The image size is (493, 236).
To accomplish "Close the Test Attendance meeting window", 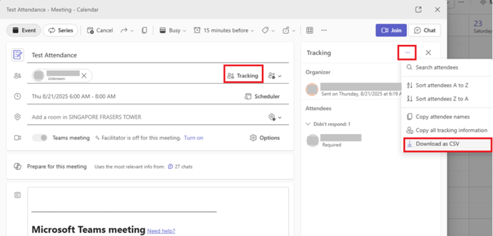I will pos(437,10).
